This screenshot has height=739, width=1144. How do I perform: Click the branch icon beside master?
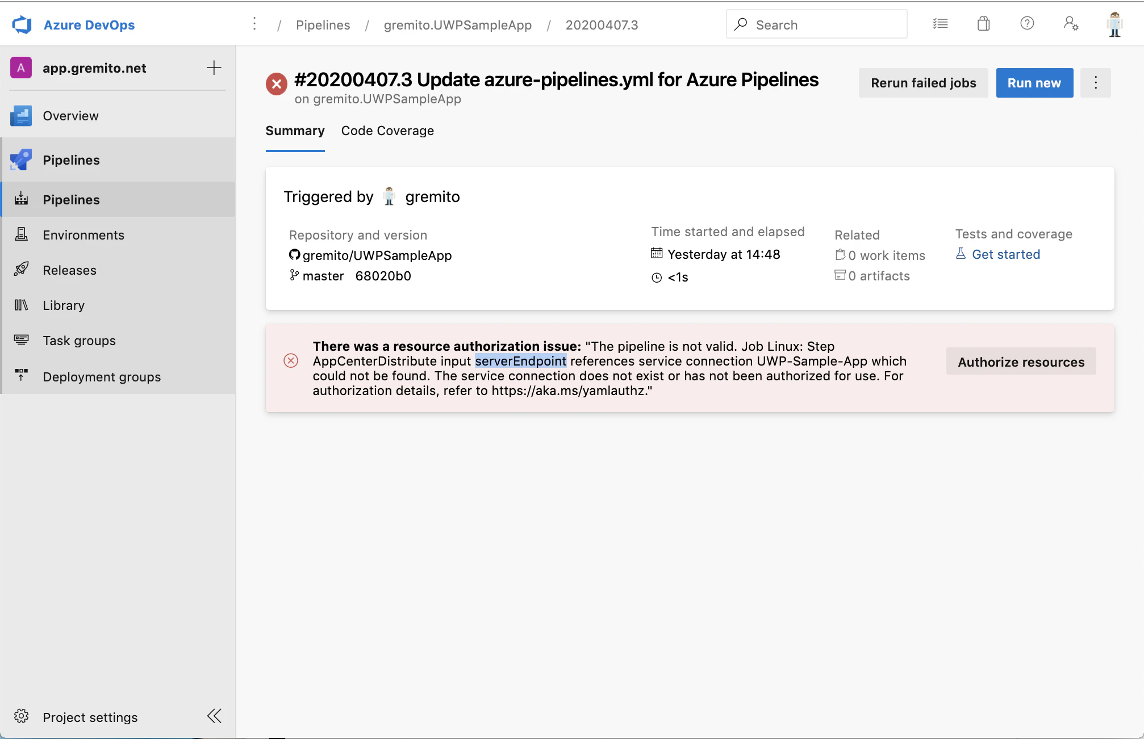(x=294, y=275)
